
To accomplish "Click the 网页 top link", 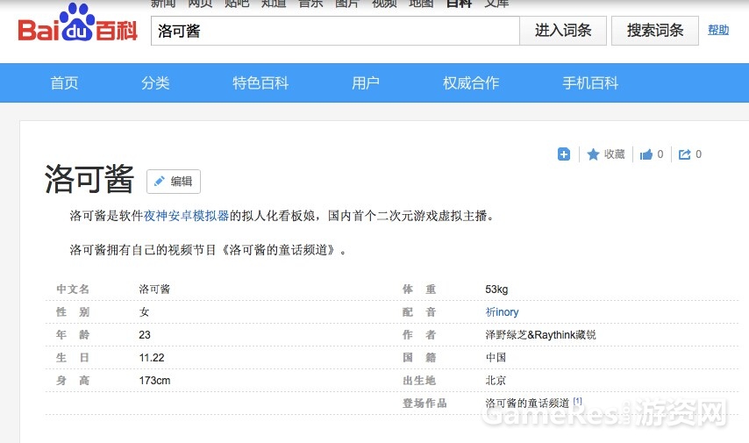I will 200,4.
